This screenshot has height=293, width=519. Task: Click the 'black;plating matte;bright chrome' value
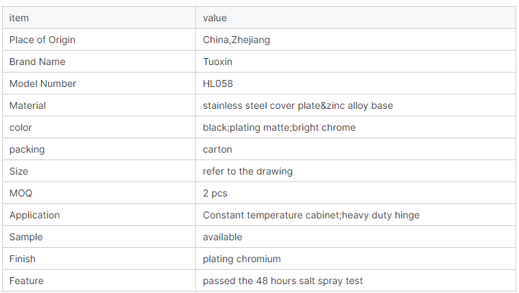click(279, 127)
